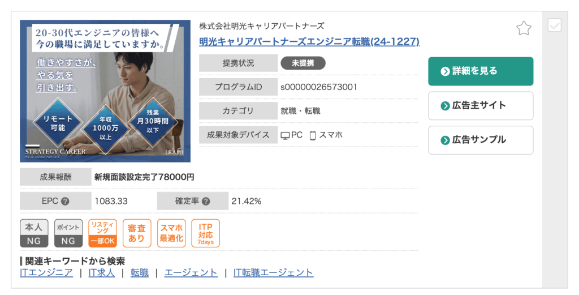Click the リスティング一部OK badge
Screen dimensions: 579x295
pos(103,233)
